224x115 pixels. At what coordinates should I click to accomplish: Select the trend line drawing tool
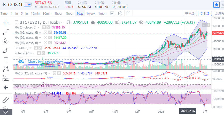[x=6, y=32]
